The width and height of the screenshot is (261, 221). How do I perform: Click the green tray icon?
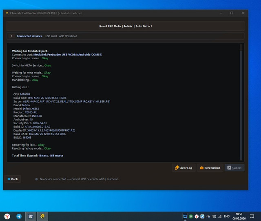tap(191, 217)
